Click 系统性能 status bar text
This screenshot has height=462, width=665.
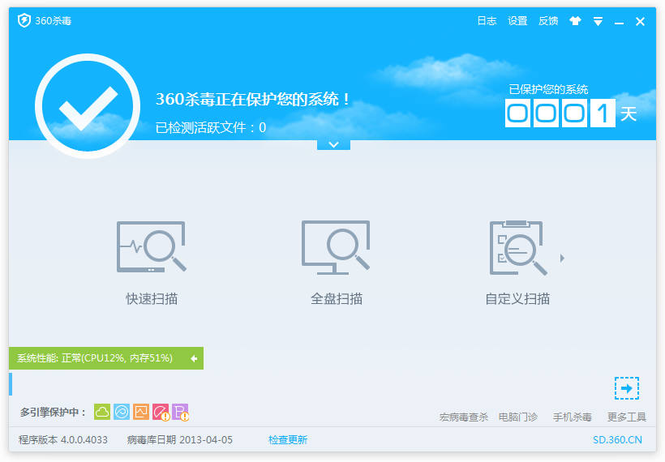click(95, 358)
